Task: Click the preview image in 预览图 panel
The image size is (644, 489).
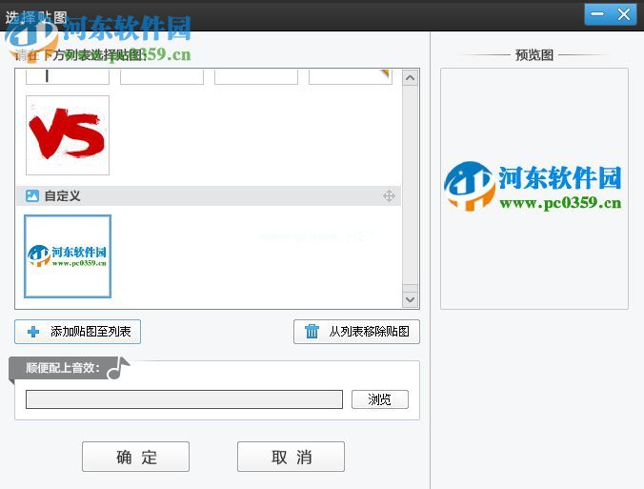Action: (x=533, y=187)
